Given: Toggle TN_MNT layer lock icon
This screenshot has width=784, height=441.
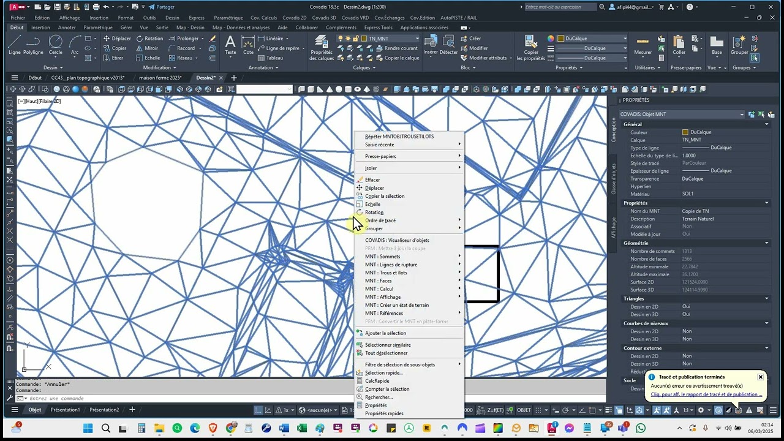Looking at the screenshot, I should 356,39.
